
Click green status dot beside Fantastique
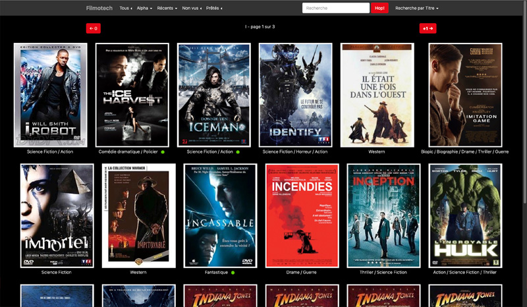click(x=233, y=273)
